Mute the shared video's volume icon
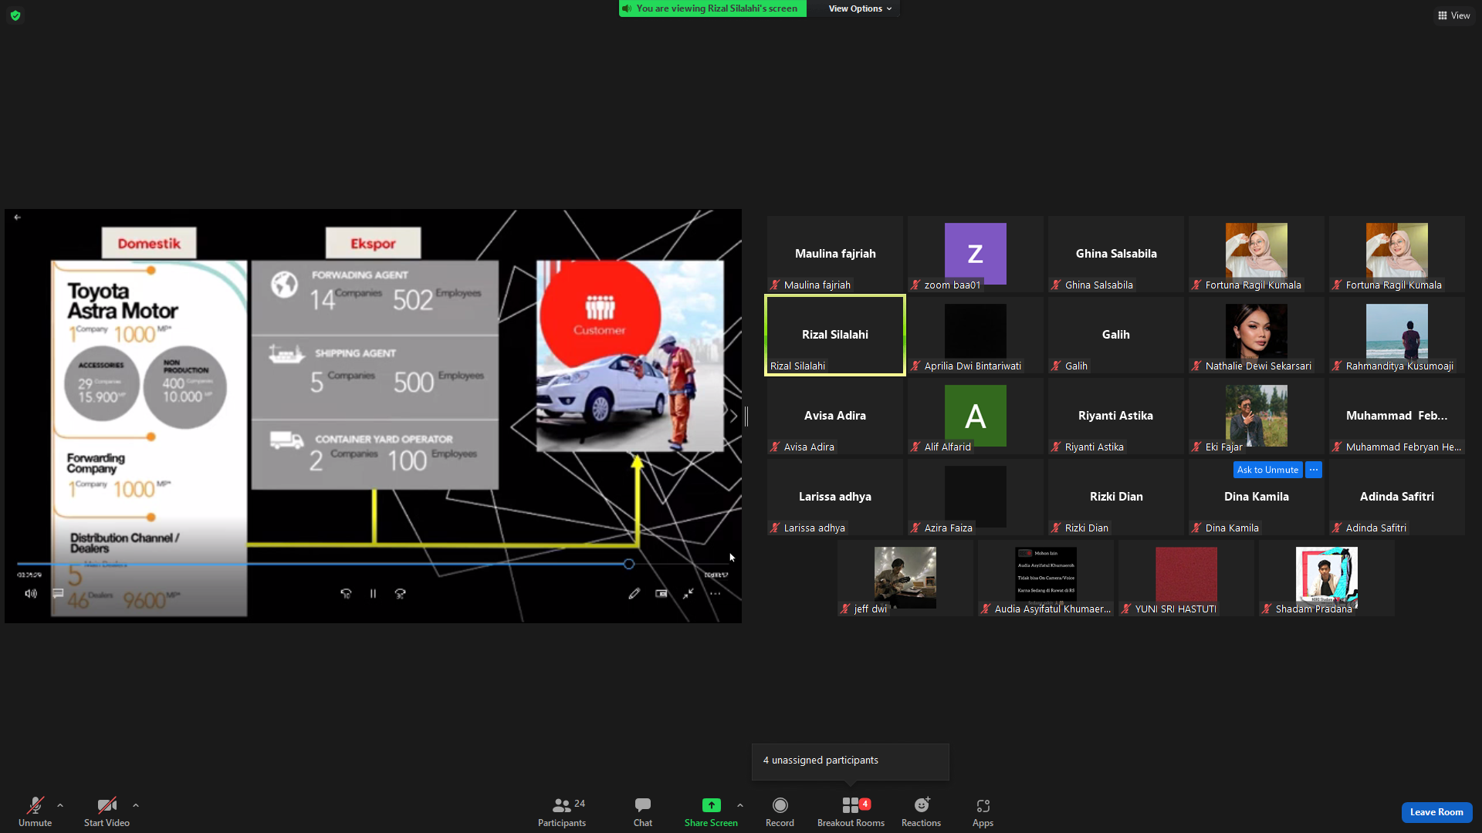This screenshot has height=833, width=1482. pyautogui.click(x=31, y=593)
